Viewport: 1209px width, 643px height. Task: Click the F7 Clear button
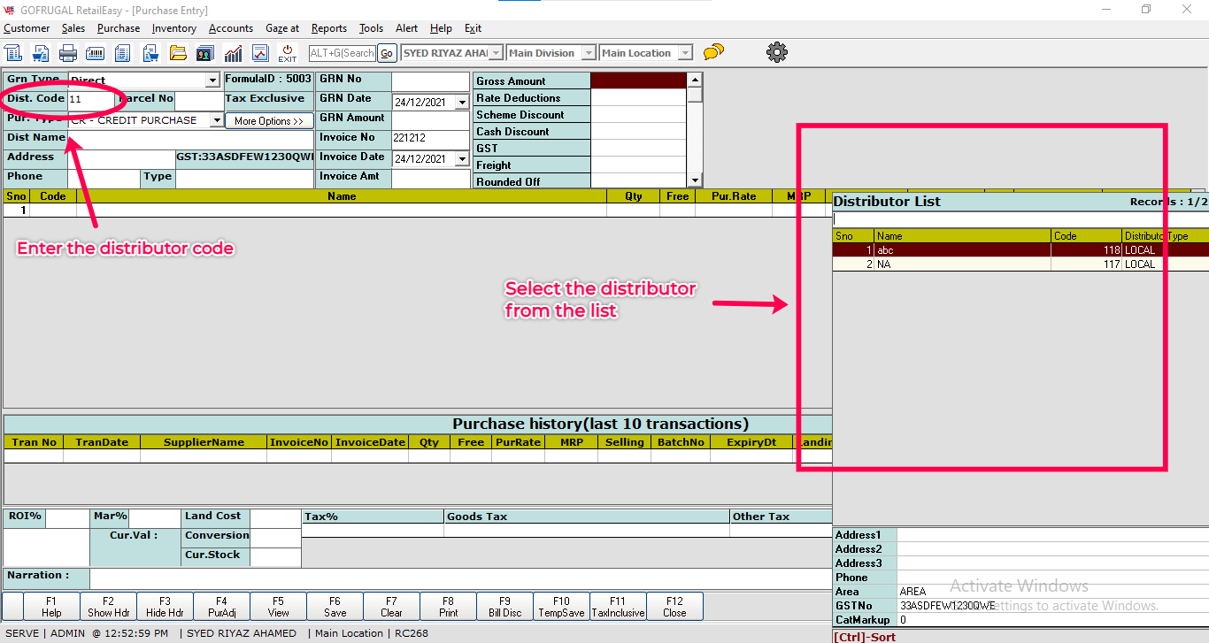391,606
